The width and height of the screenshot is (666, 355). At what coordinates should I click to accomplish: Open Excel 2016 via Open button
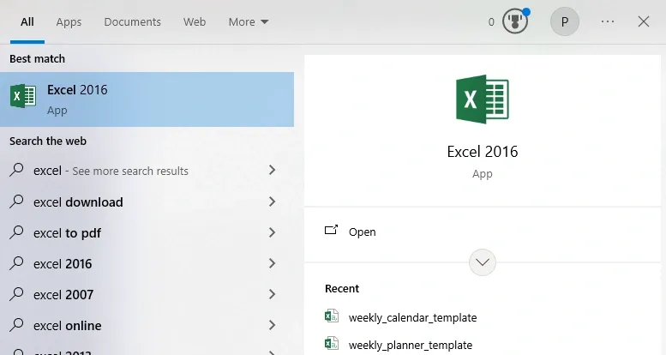coord(362,232)
